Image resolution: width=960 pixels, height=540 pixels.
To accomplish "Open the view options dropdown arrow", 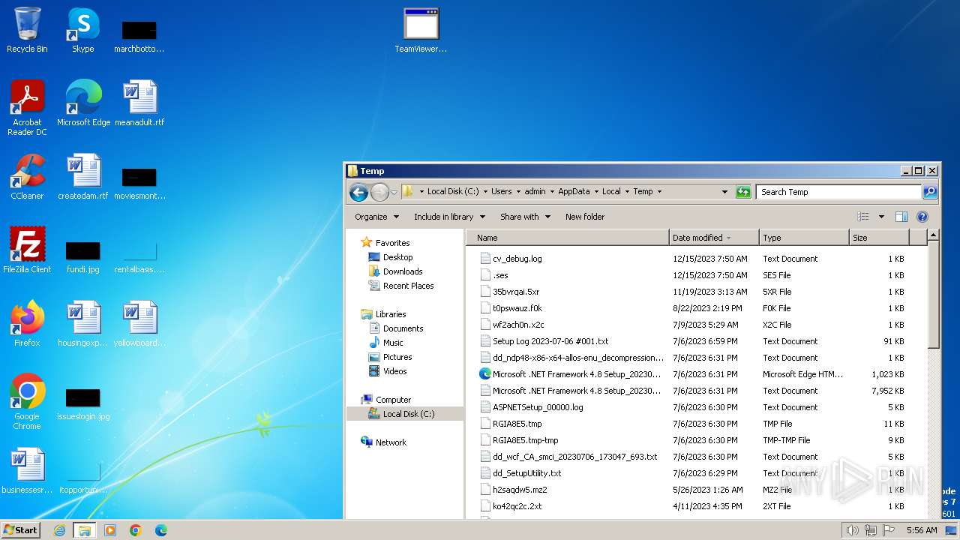I will point(881,217).
